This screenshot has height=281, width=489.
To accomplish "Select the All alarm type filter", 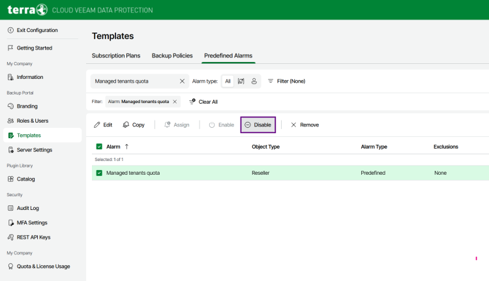I will click(x=228, y=81).
